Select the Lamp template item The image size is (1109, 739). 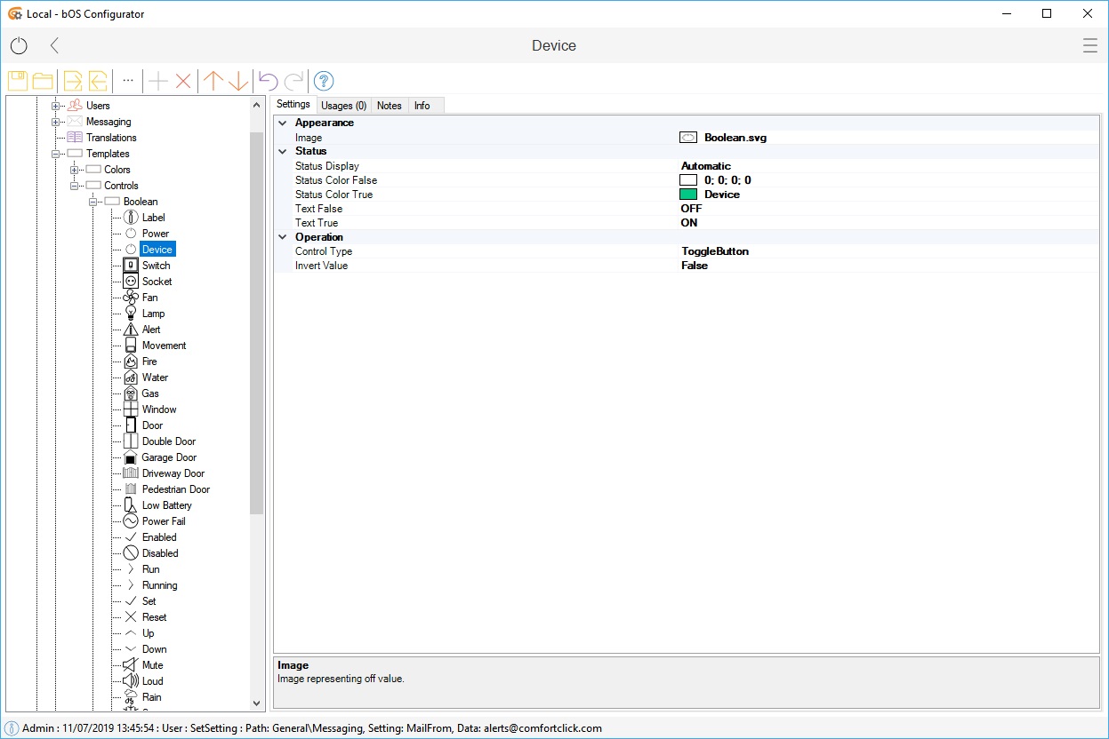coord(153,314)
